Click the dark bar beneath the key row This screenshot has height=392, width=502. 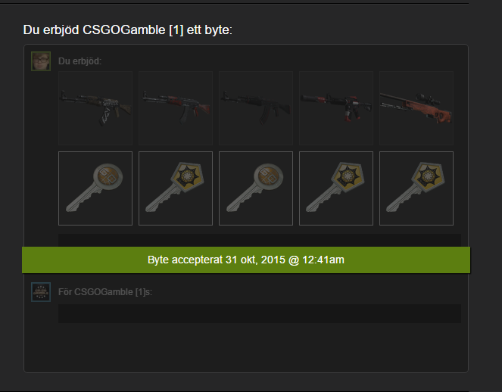pos(260,240)
